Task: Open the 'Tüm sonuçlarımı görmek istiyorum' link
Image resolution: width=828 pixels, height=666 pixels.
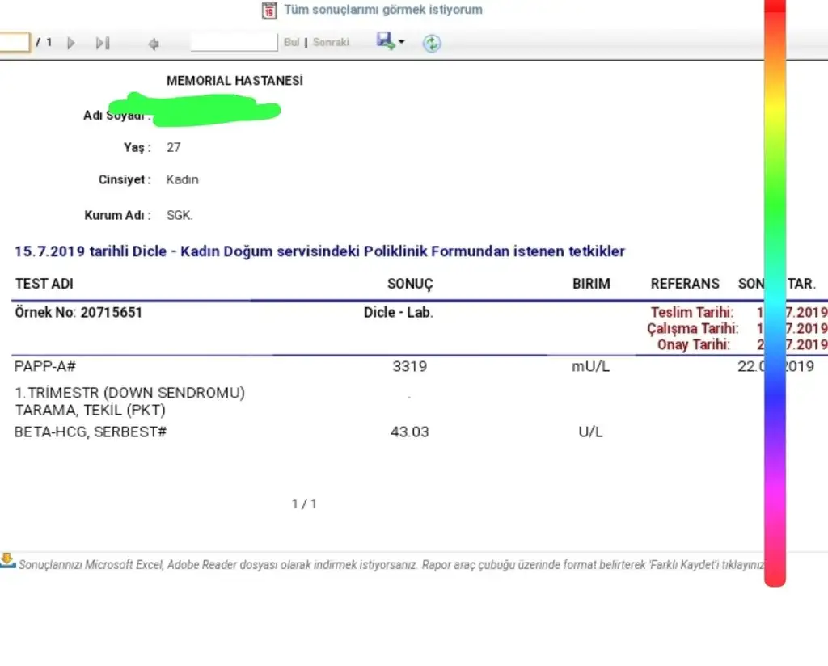Action: pos(382,11)
